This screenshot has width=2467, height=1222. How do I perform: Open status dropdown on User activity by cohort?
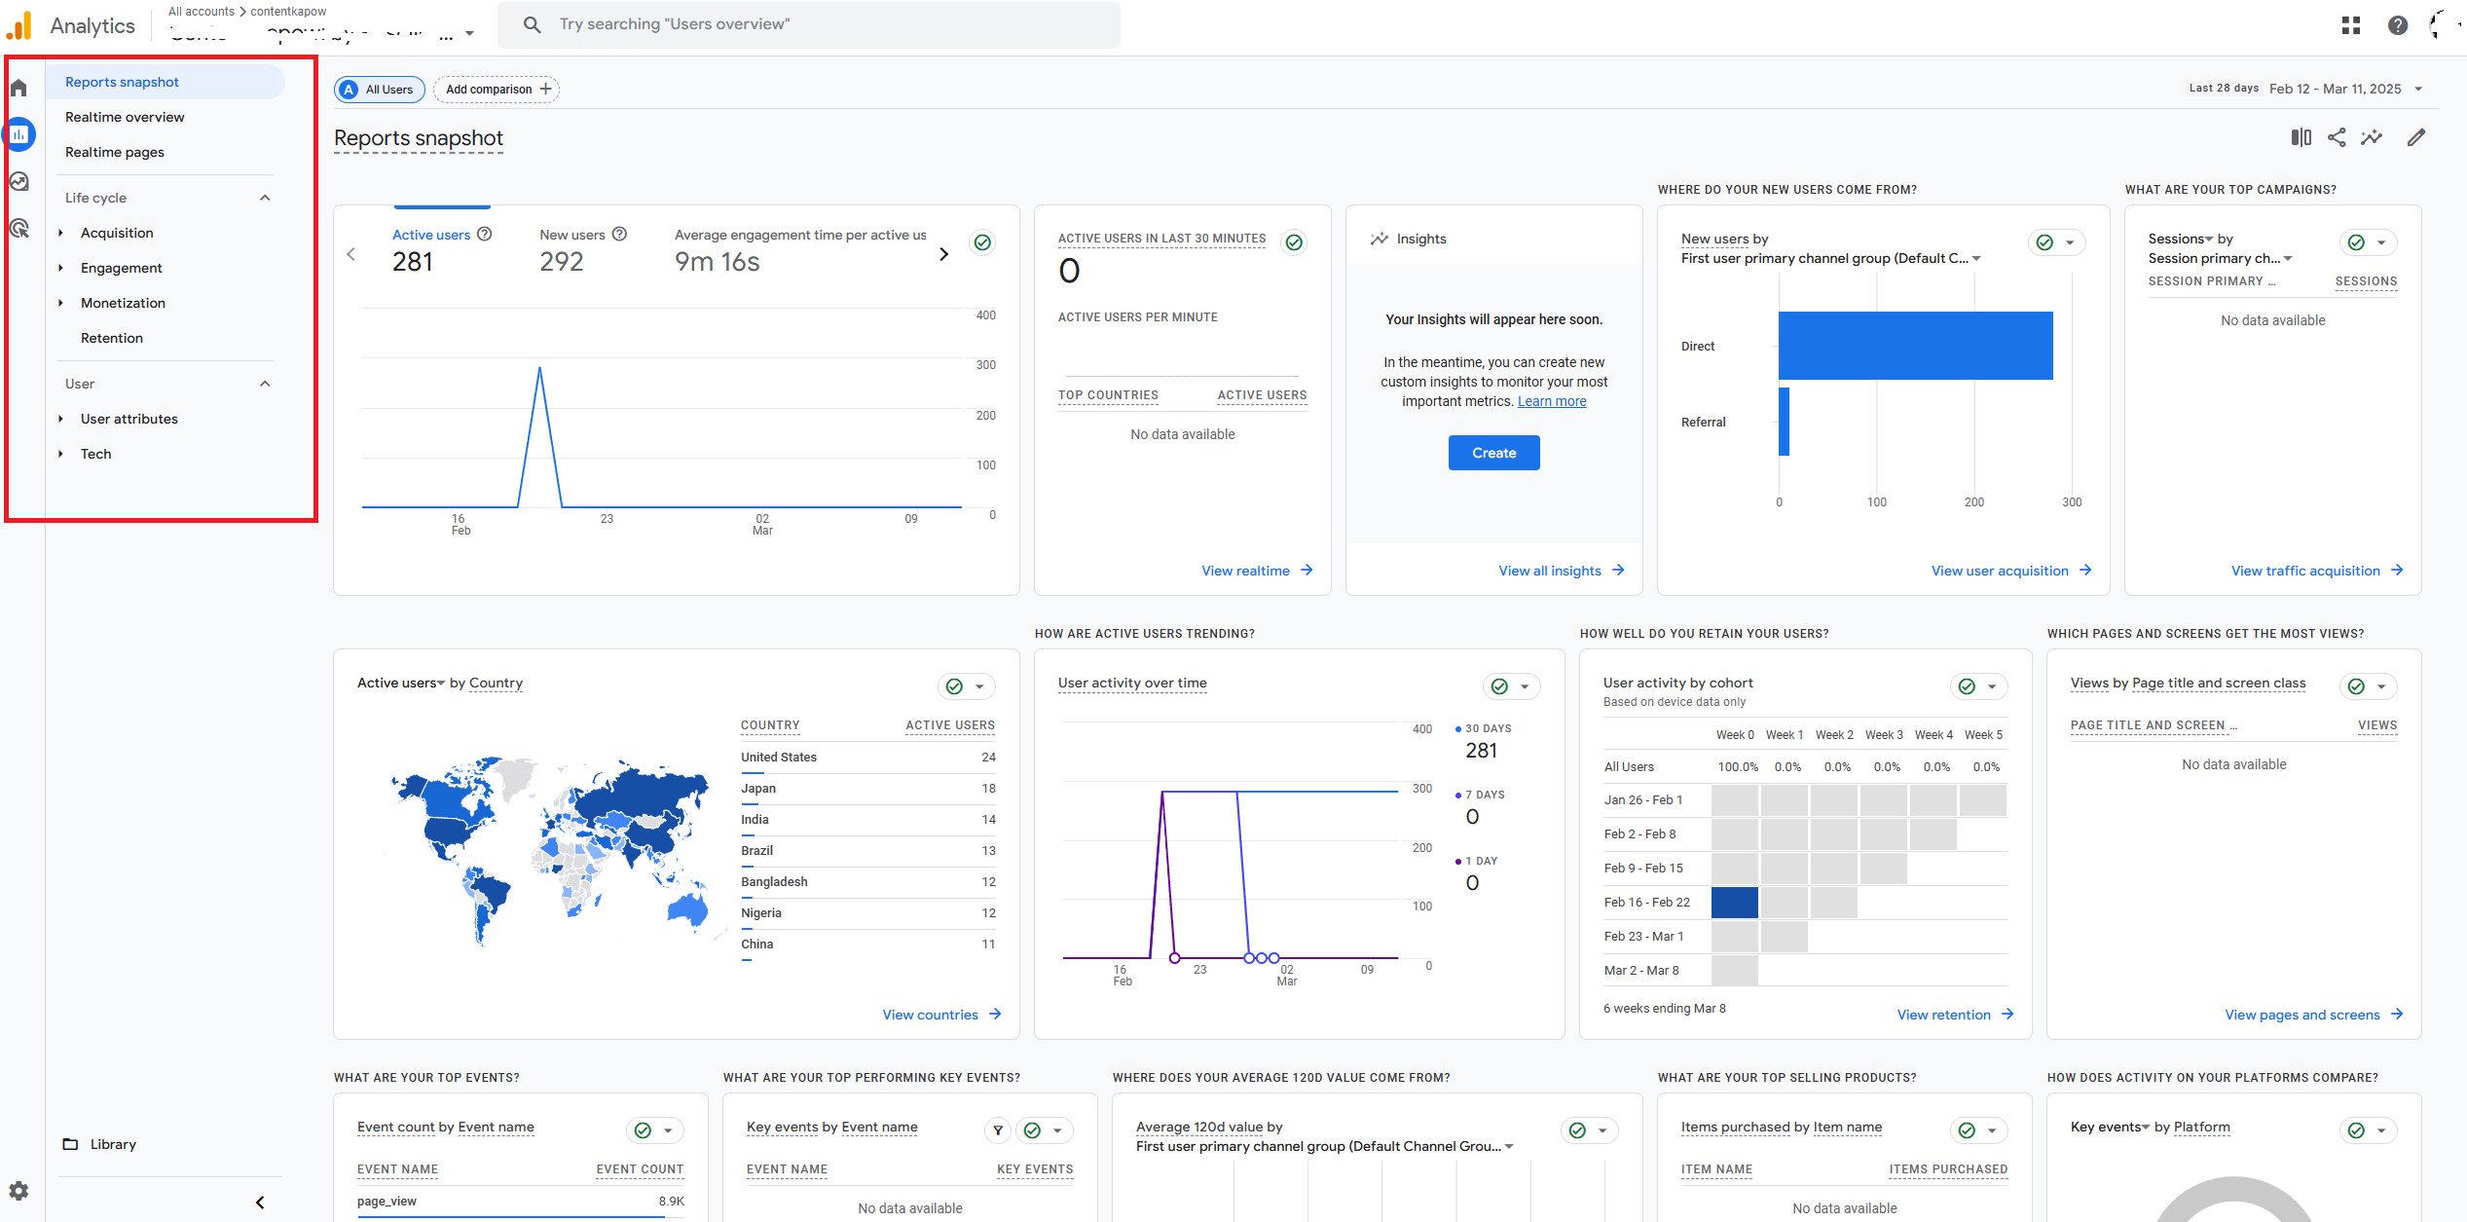(1979, 686)
